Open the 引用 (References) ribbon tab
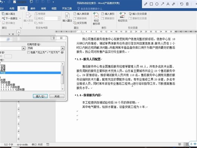Image resolution: width=197 pixels, height=148 pixels. (22, 8)
